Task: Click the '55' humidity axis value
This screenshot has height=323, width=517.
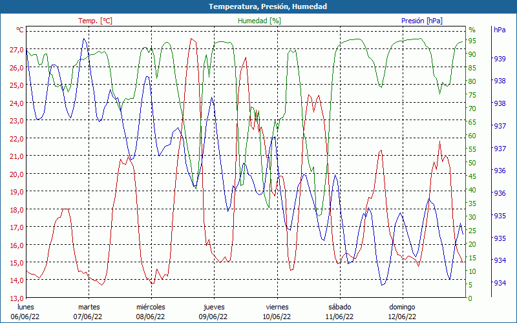Action: (472, 149)
